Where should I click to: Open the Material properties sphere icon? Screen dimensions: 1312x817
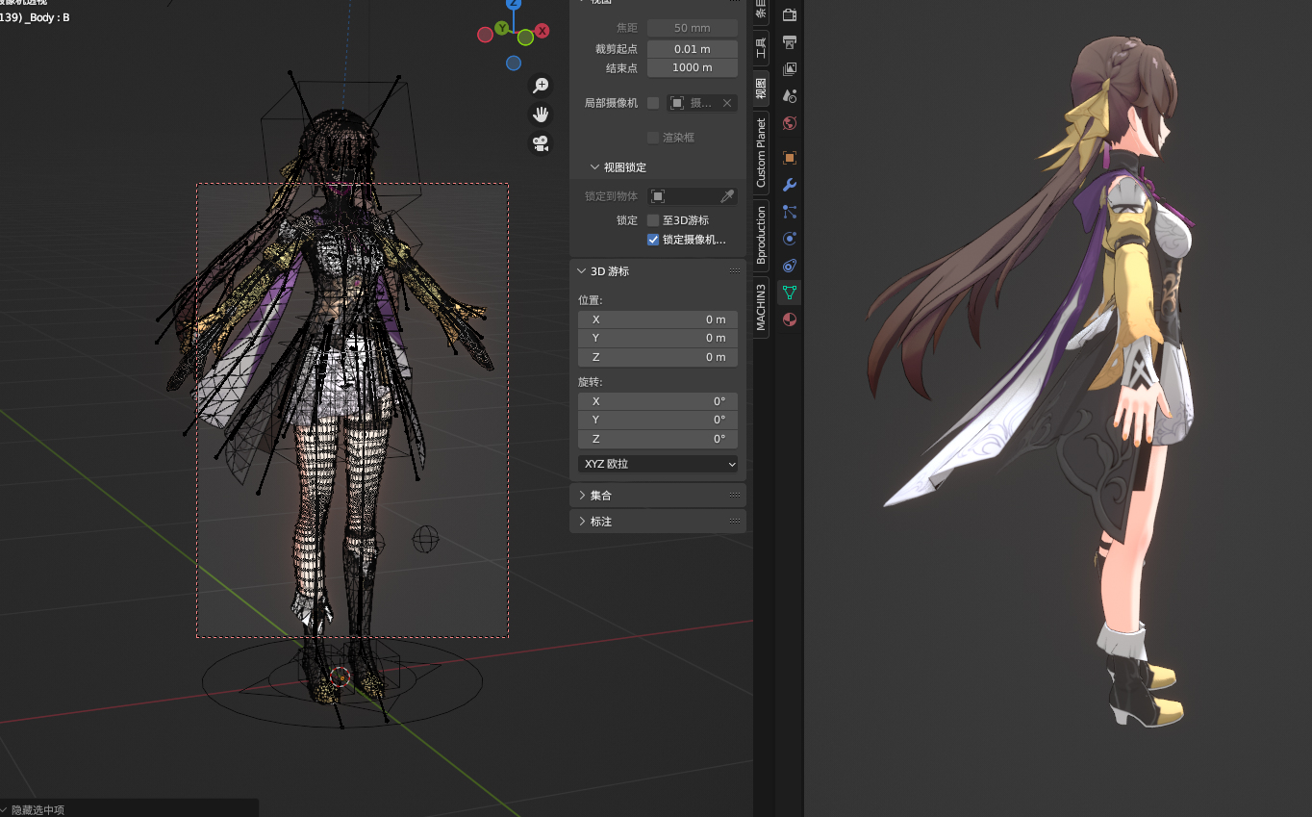click(790, 319)
